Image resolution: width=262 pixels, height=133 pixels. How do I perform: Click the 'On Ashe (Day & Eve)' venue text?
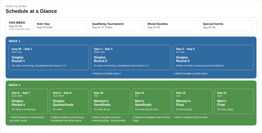pos(147,109)
